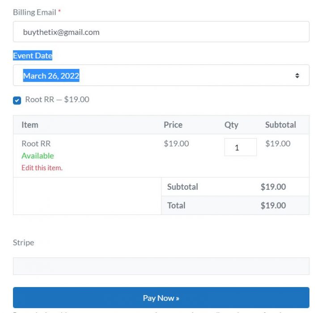Click the Qty quantity input box
The width and height of the screenshot is (322, 313).
tap(240, 147)
